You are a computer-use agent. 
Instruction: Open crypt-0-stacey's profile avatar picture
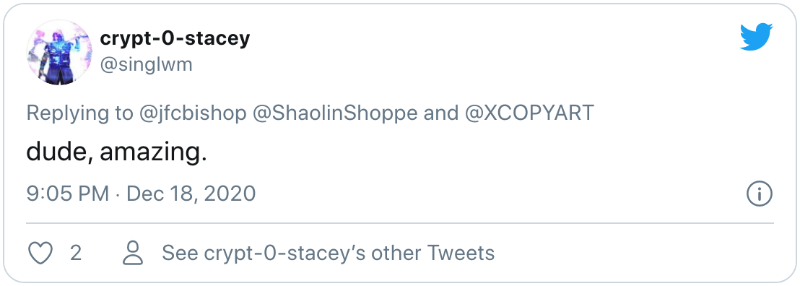[x=59, y=52]
